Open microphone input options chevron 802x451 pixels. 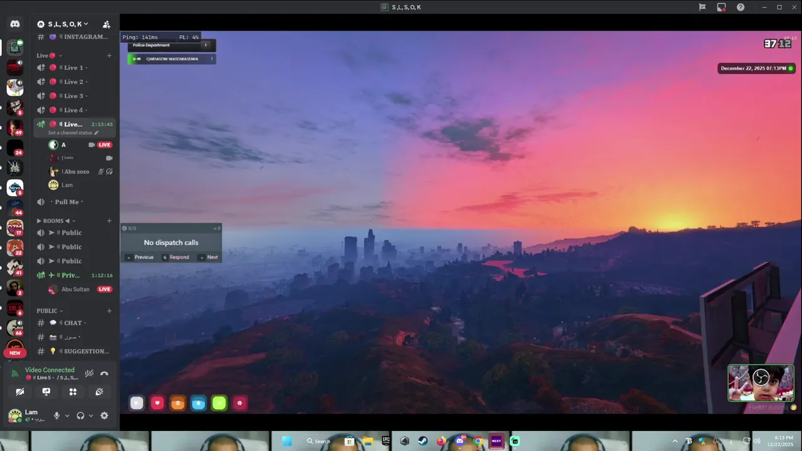pos(67,415)
